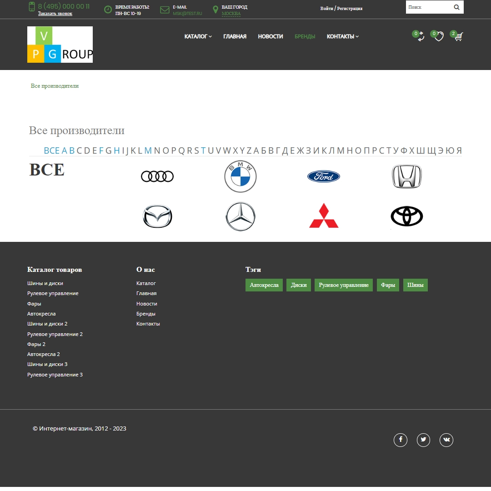Open the ГЛАВНАЯ menu item

pyautogui.click(x=235, y=36)
